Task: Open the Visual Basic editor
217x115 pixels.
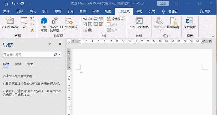Action: click(10, 23)
